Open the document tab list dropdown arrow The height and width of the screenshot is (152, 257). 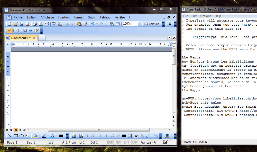click(x=169, y=38)
